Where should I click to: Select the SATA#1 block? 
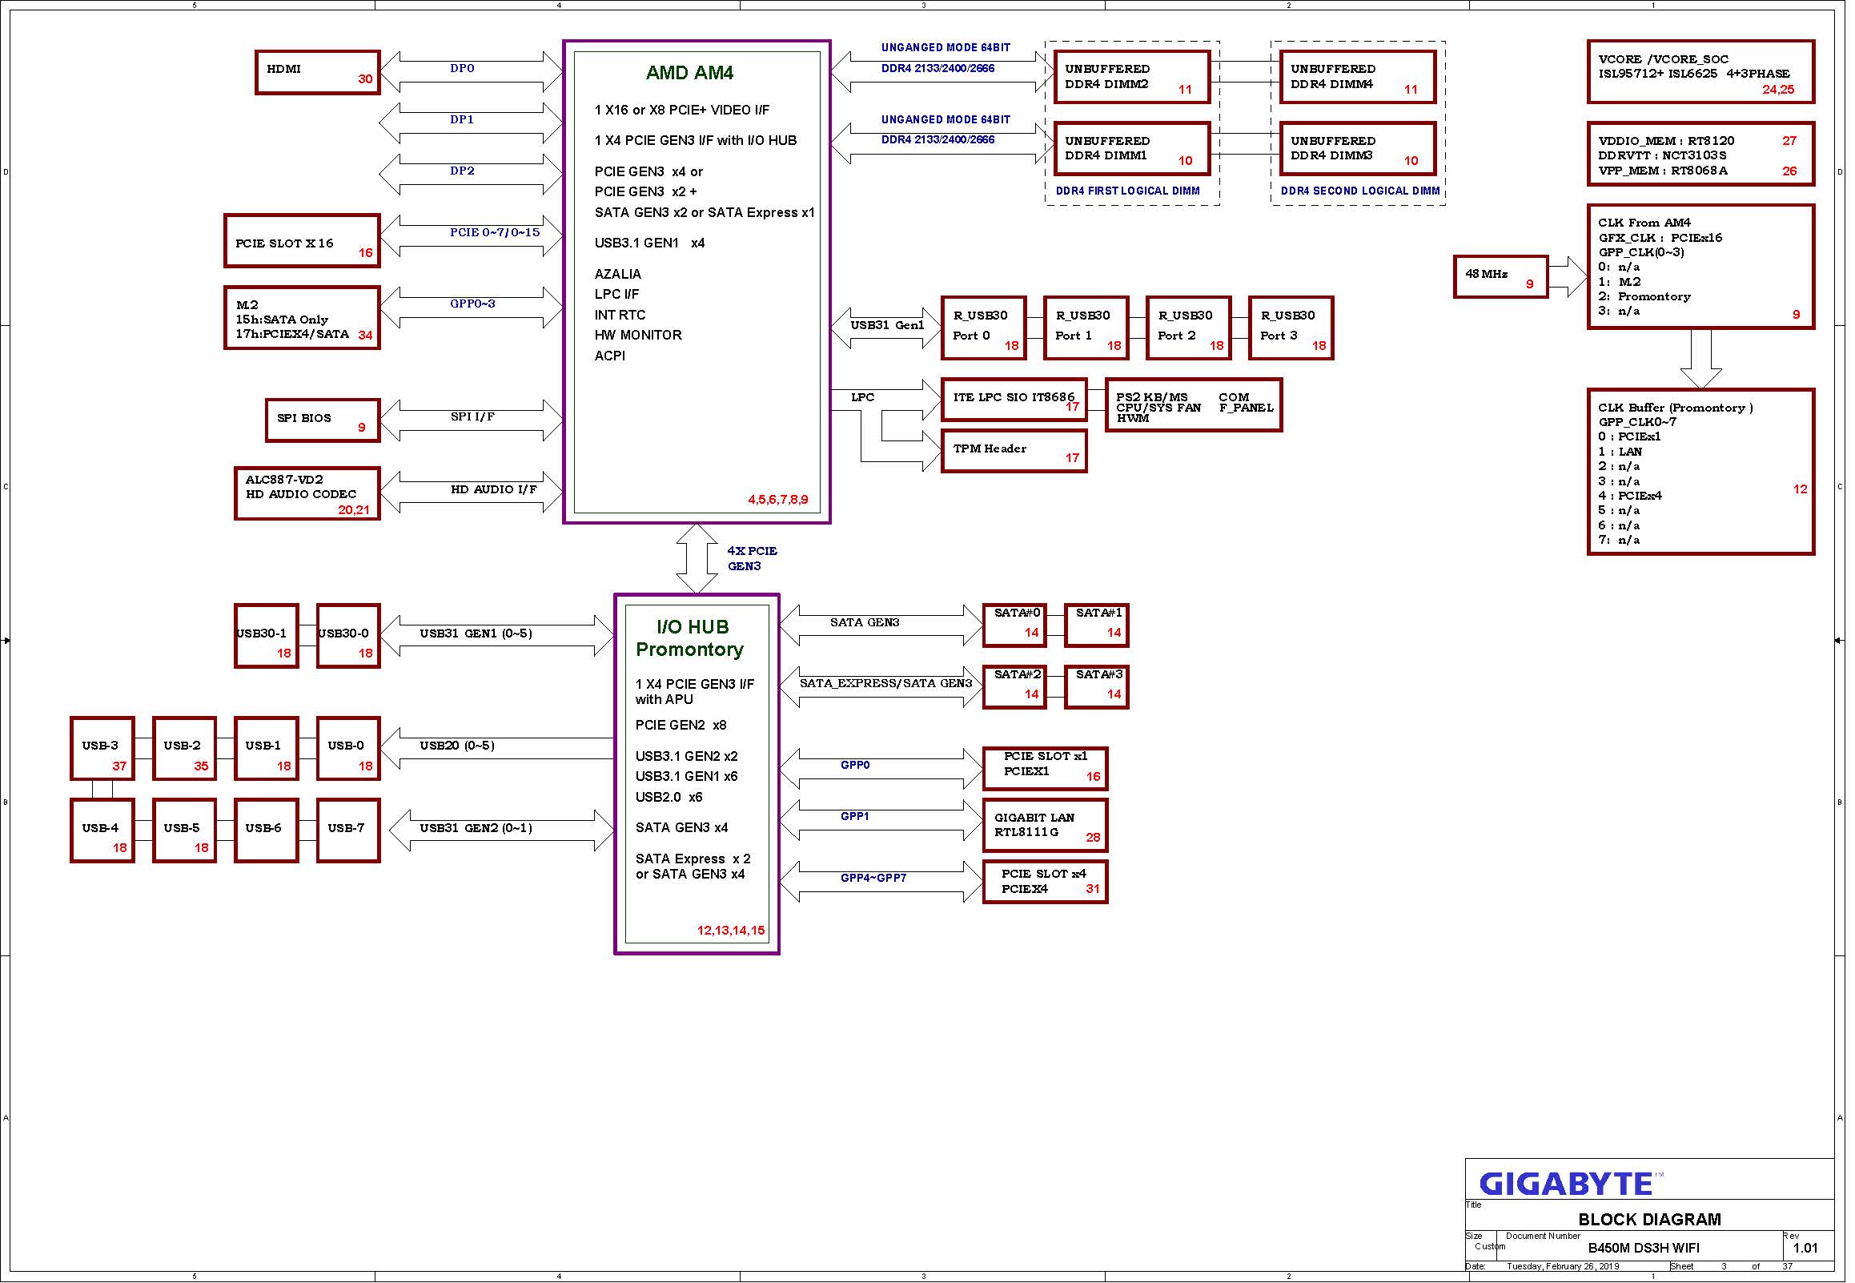1098,626
